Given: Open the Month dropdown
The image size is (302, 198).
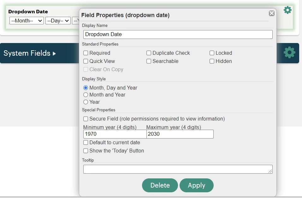Looking at the screenshot, I should click(x=27, y=21).
